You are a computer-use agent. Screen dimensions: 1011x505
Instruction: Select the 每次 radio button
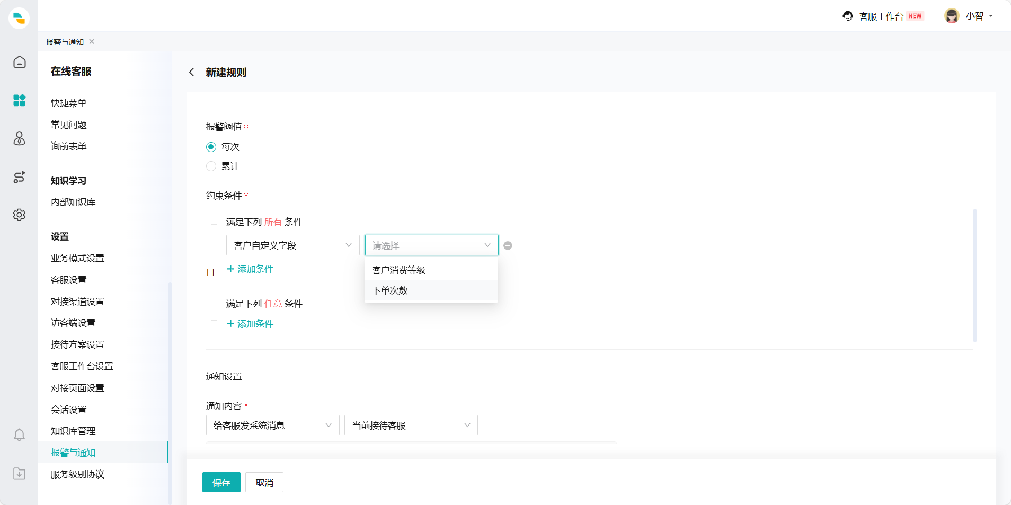(211, 147)
